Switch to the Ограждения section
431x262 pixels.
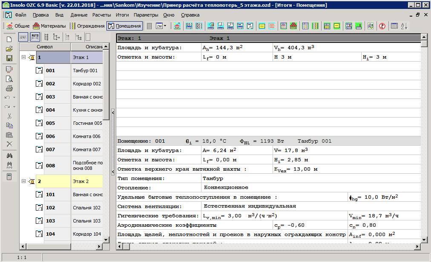[87, 26]
